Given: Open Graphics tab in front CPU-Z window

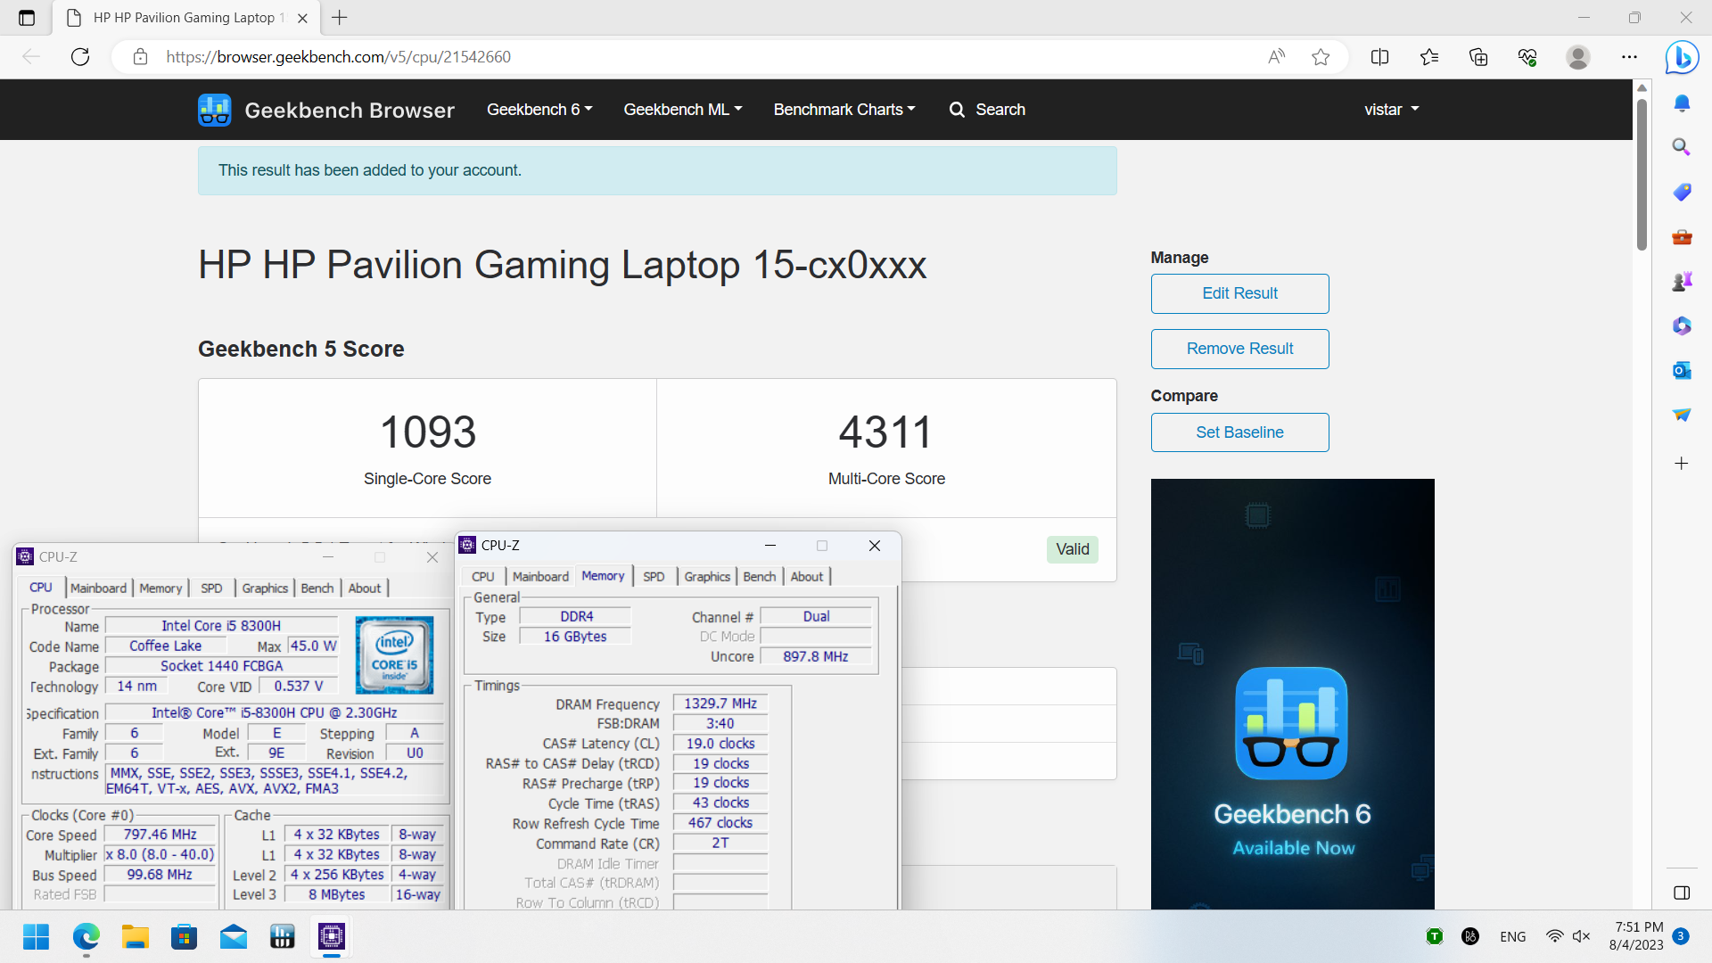Looking at the screenshot, I should pos(707,577).
